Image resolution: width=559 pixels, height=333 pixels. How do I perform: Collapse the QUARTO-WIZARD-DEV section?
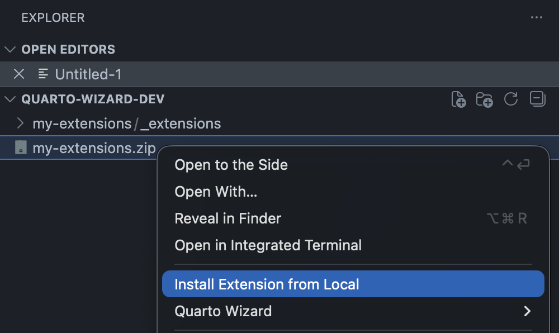coord(10,99)
